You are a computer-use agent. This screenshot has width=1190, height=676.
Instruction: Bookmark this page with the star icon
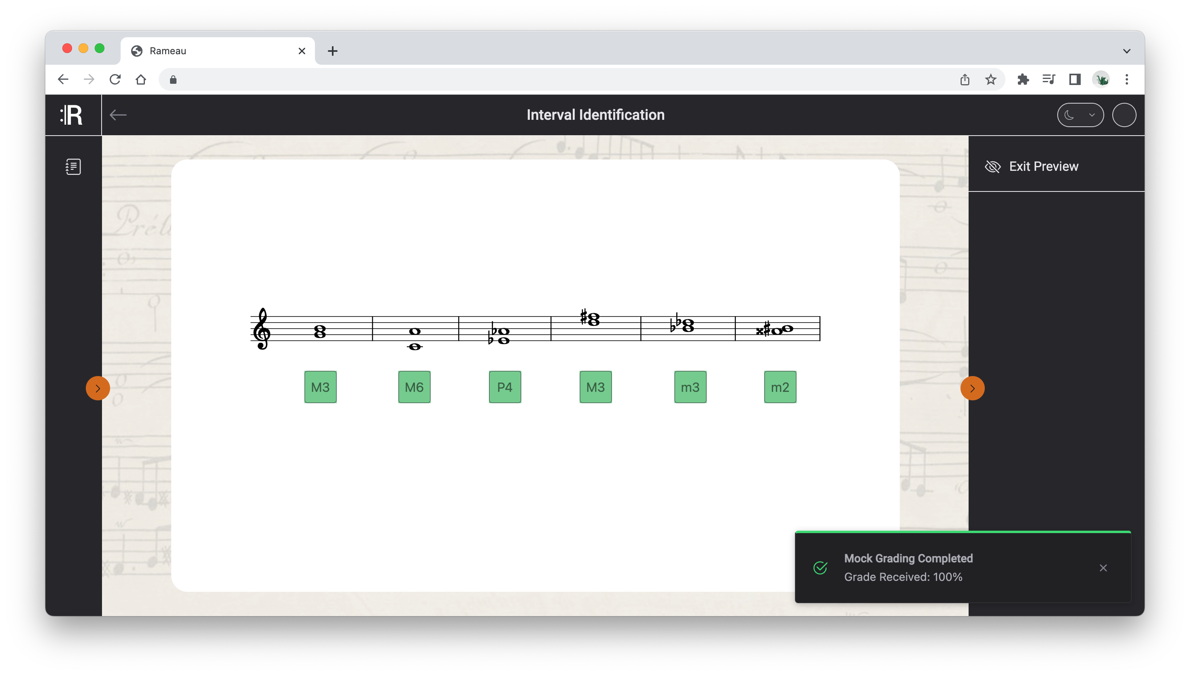pyautogui.click(x=990, y=79)
